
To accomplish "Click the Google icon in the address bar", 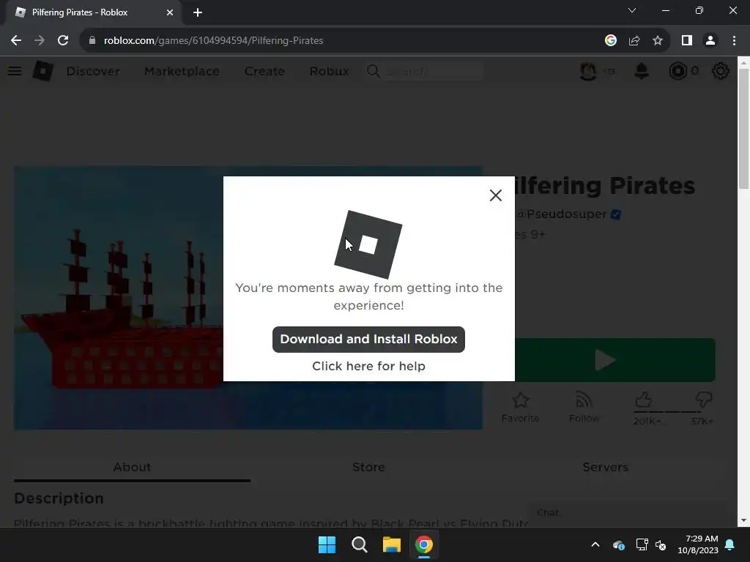I will coord(610,41).
